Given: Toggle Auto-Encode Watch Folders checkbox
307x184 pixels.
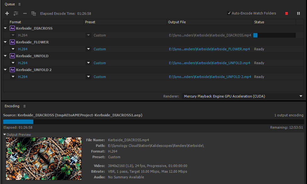Looking at the screenshot, I should point(229,13).
